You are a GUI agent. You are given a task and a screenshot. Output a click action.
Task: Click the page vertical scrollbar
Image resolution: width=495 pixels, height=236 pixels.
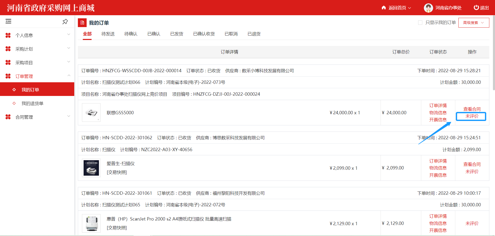[493, 53]
